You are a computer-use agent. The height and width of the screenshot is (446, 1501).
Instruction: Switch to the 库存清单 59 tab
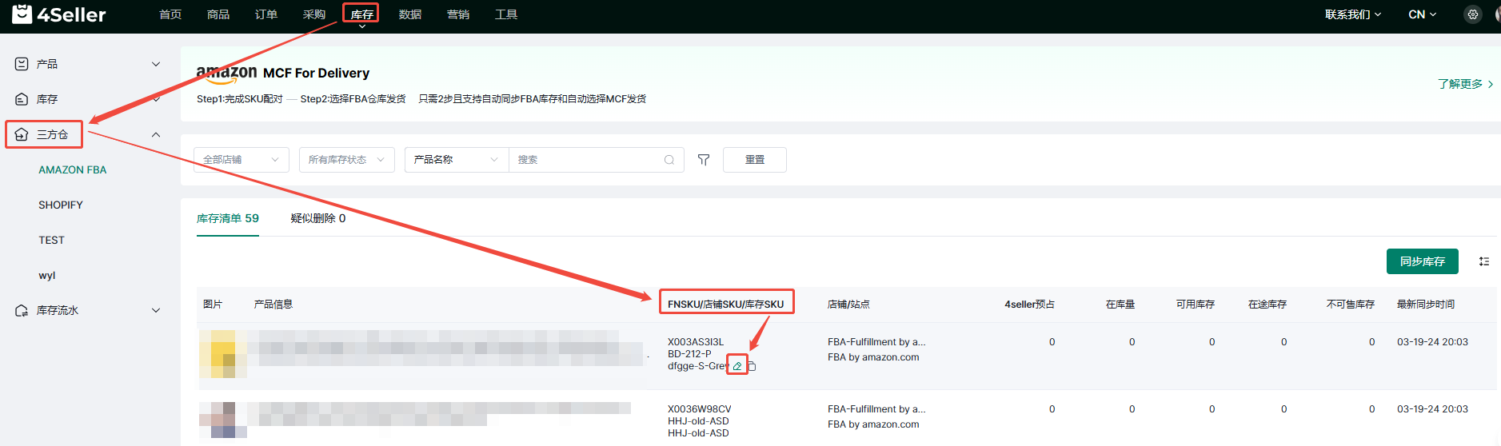(228, 218)
